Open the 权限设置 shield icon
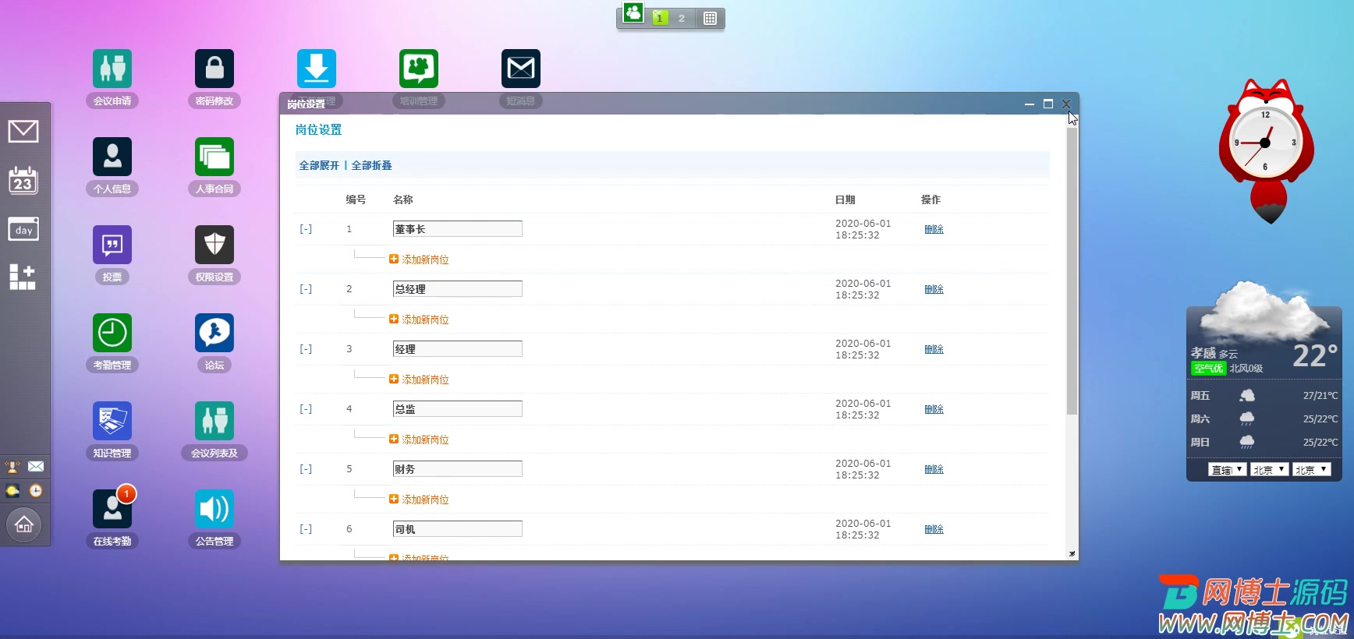1354x639 pixels. tap(214, 245)
